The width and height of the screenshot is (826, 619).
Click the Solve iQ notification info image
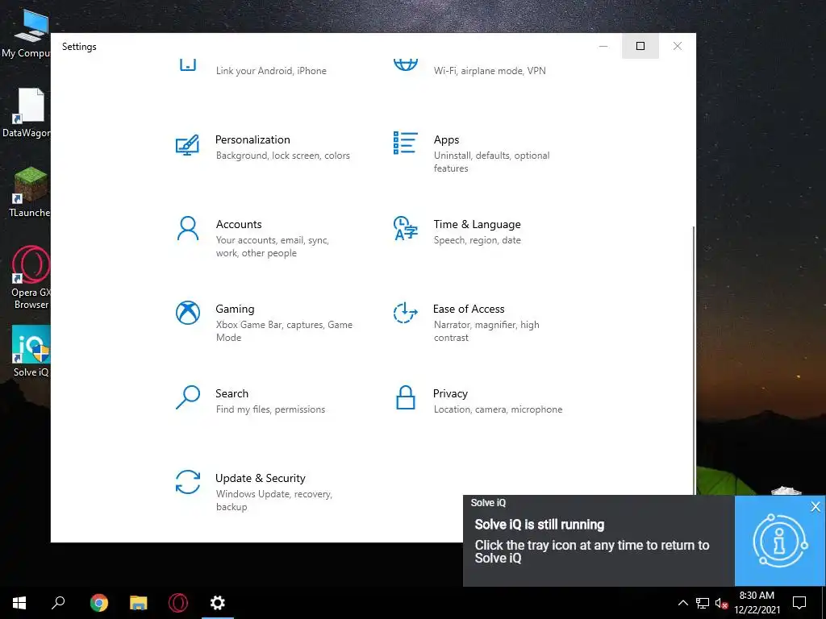point(779,541)
